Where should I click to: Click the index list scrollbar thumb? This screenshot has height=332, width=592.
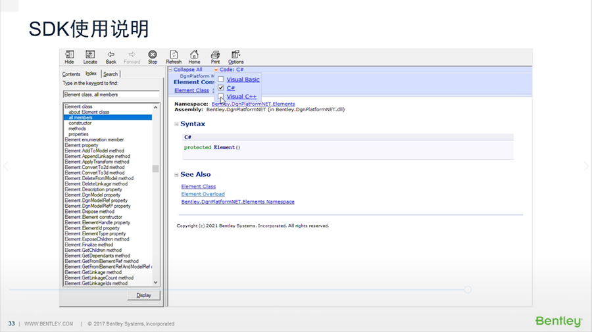155,168
